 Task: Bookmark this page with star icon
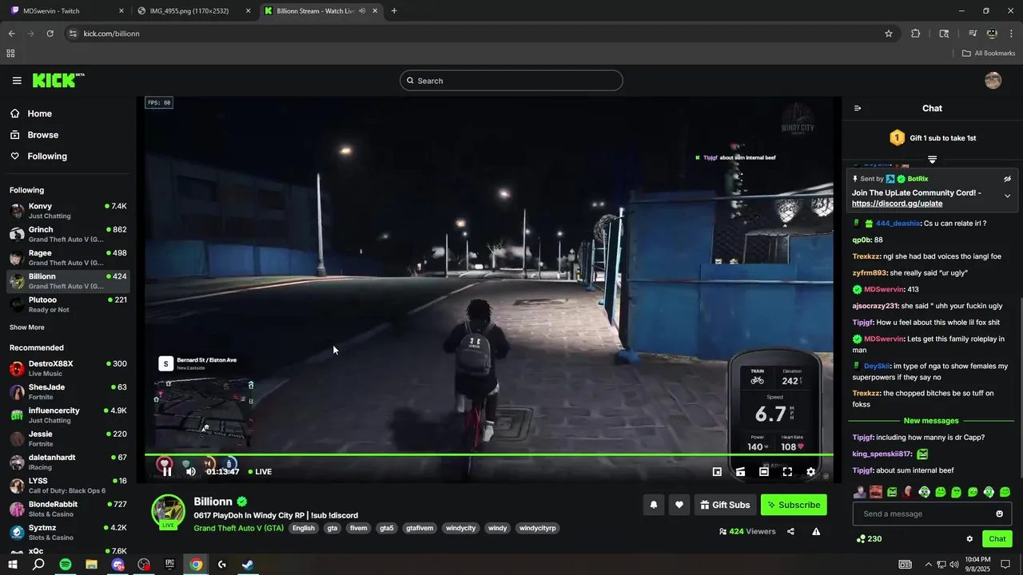(888, 34)
